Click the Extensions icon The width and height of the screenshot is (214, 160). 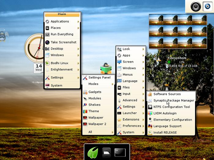(x=119, y=120)
